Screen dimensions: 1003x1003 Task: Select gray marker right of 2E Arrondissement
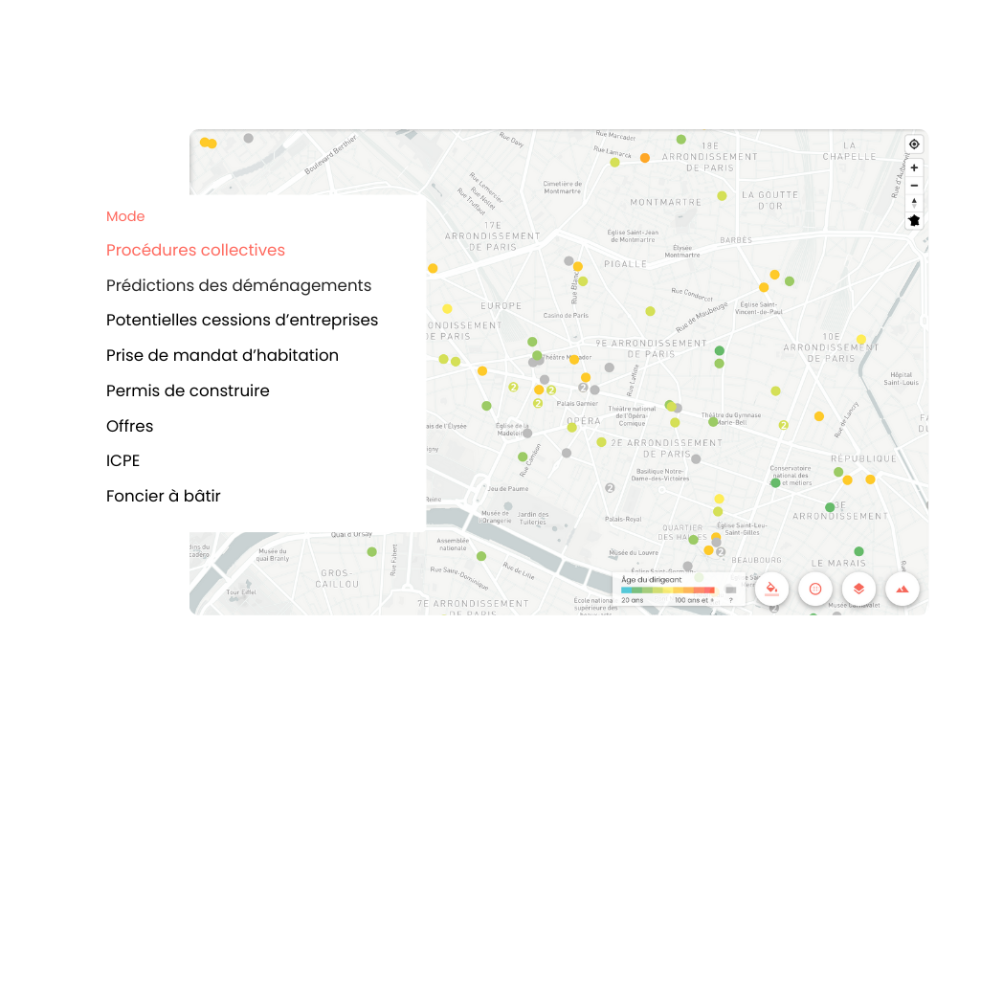click(x=696, y=458)
